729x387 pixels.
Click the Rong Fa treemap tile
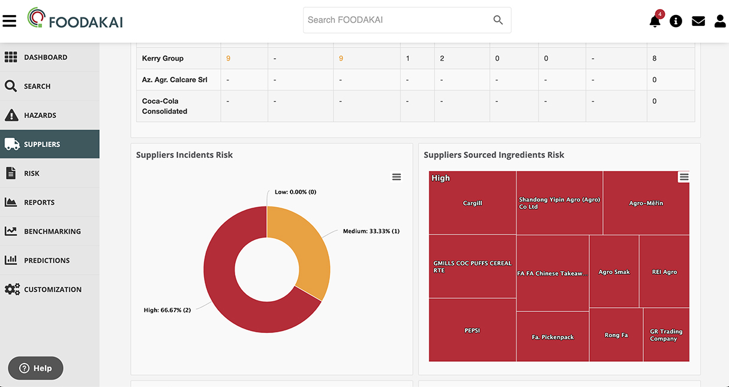[x=616, y=335]
